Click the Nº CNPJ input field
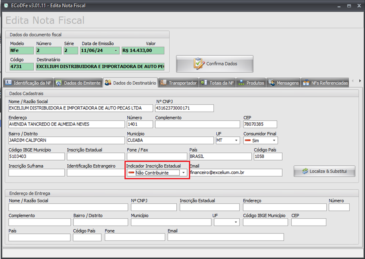This screenshot has width=365, height=259. [x=184, y=108]
